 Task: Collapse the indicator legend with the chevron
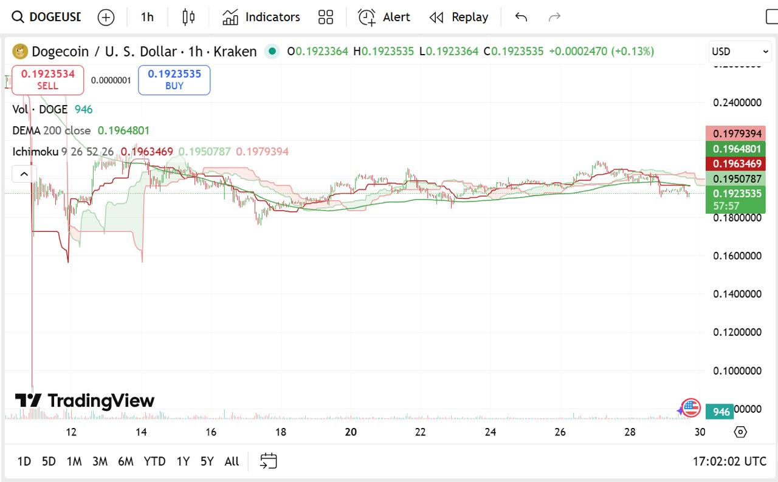pyautogui.click(x=23, y=174)
